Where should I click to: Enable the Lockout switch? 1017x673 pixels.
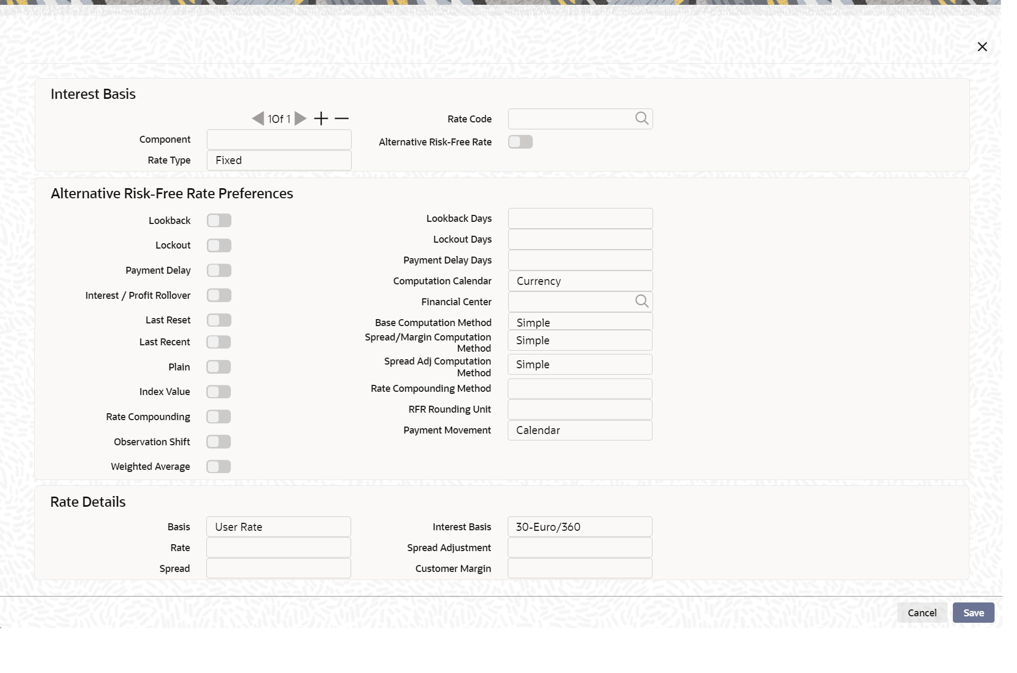(x=219, y=245)
